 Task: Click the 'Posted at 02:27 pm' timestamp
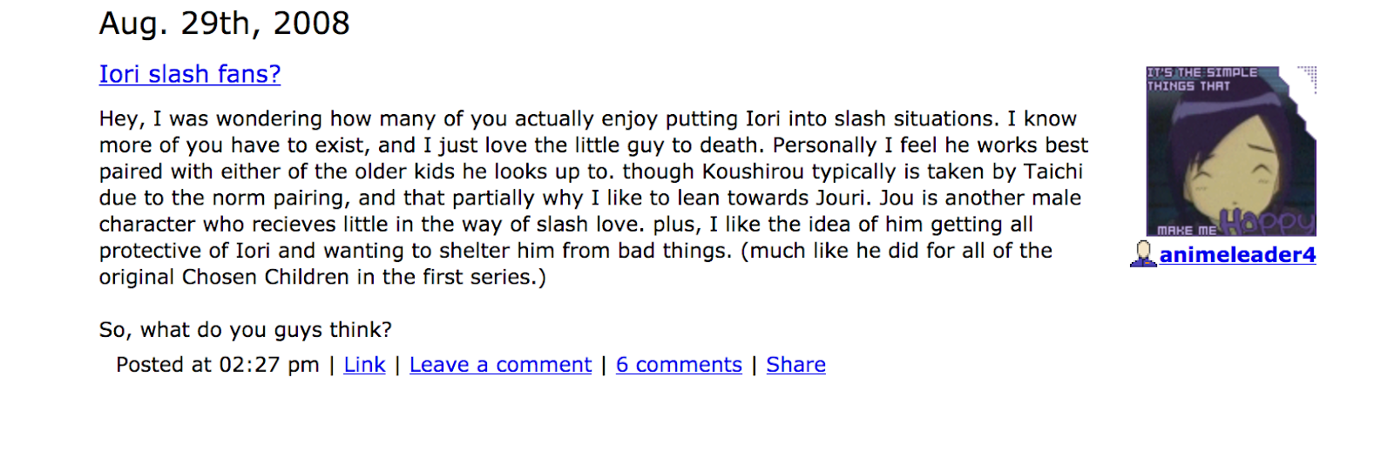pos(218,365)
